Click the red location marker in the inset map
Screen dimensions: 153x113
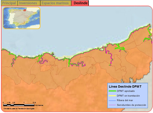tap(25, 10)
